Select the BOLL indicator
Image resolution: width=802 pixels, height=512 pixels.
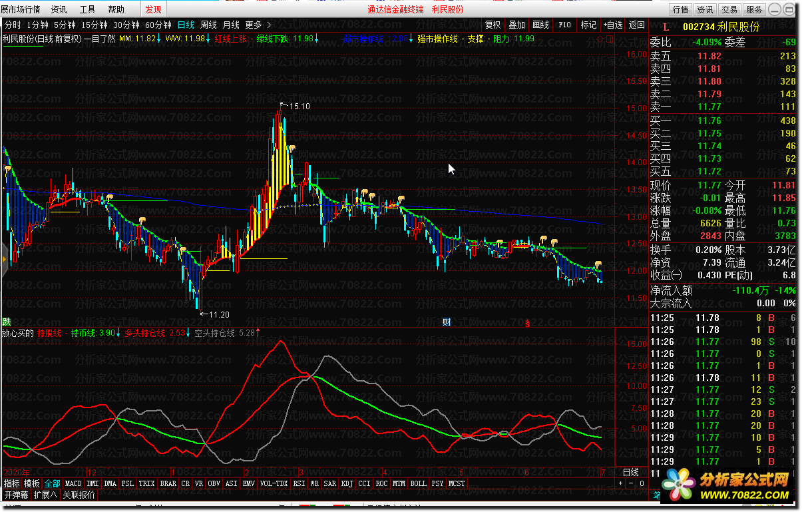pyautogui.click(x=418, y=483)
